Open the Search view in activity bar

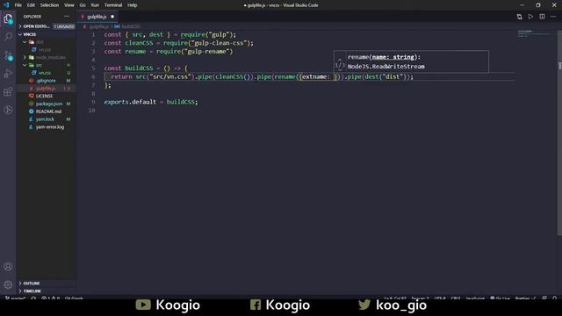tap(8, 37)
